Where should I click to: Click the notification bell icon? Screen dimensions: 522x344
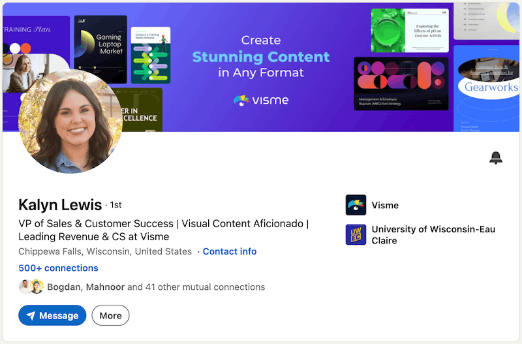pos(496,158)
